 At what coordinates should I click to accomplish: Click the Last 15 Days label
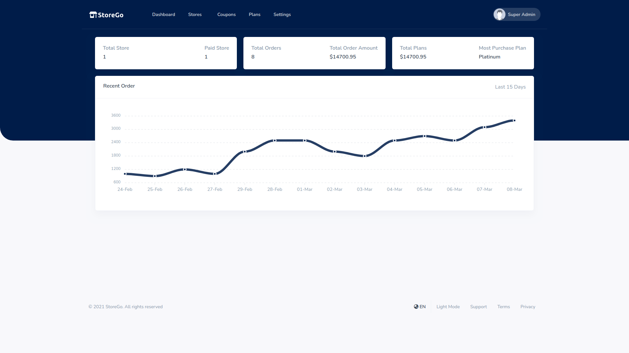pyautogui.click(x=510, y=87)
